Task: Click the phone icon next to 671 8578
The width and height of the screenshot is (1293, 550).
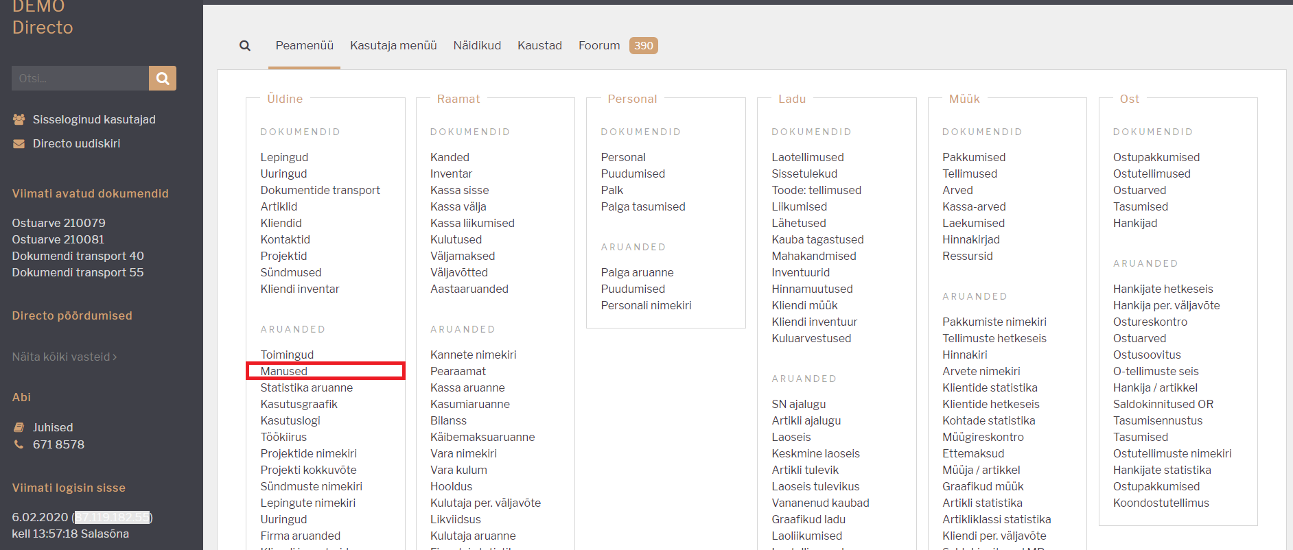Action: click(x=19, y=444)
